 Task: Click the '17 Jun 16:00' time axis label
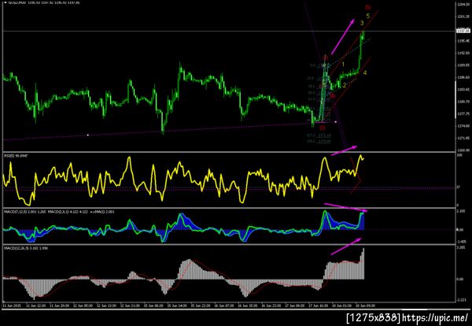tap(318, 306)
